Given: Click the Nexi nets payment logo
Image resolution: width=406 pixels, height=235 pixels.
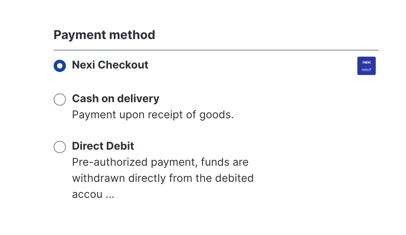Looking at the screenshot, I should 366,65.
